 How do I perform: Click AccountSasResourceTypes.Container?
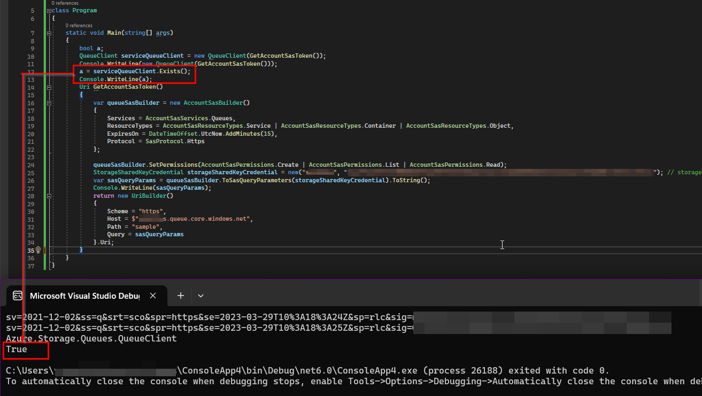click(338, 126)
